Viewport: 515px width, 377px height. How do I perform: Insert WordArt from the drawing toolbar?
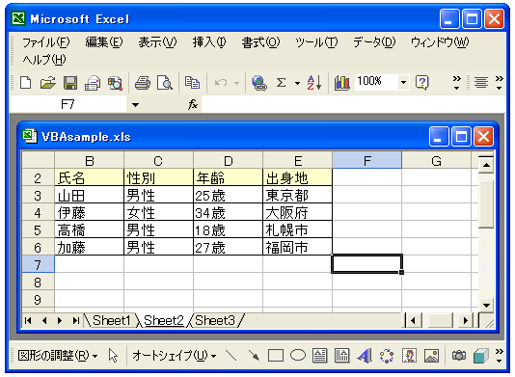(364, 356)
